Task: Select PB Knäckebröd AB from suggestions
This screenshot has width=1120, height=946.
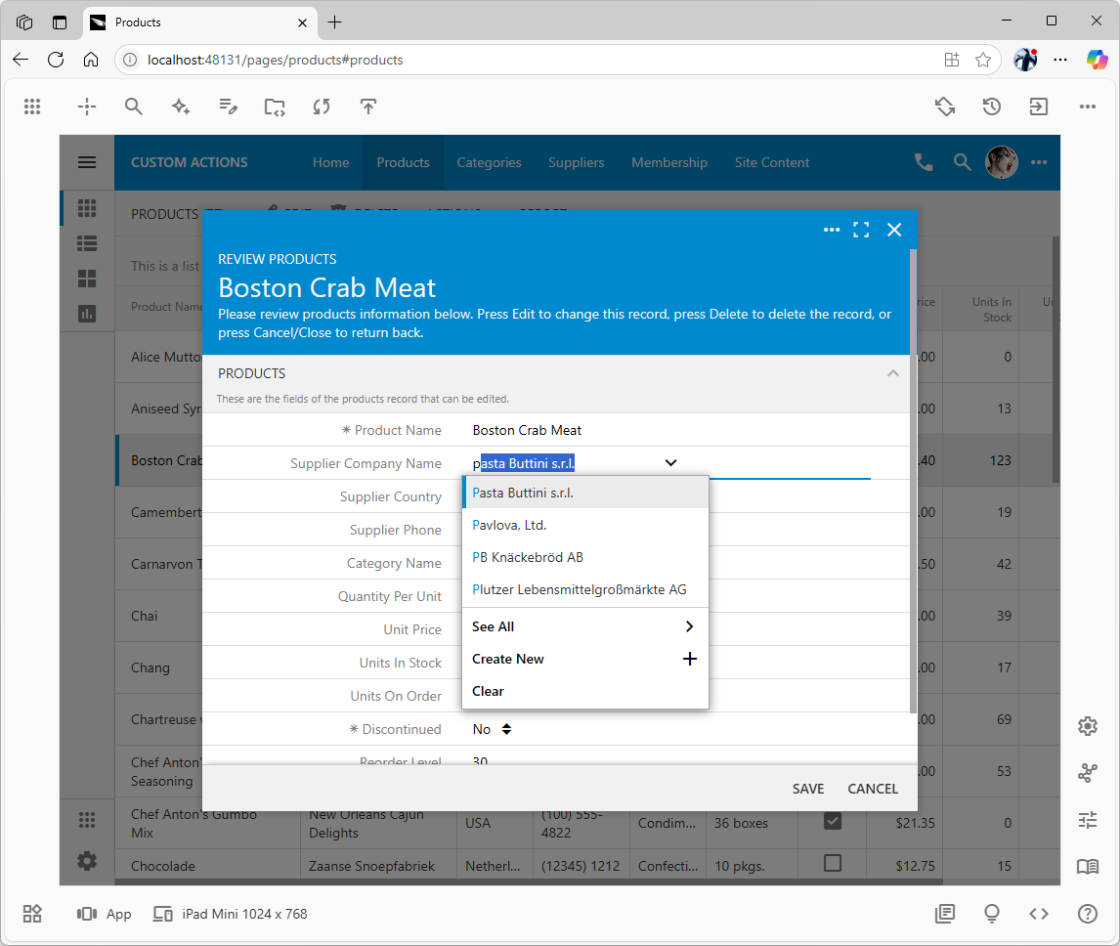Action: tap(585, 557)
